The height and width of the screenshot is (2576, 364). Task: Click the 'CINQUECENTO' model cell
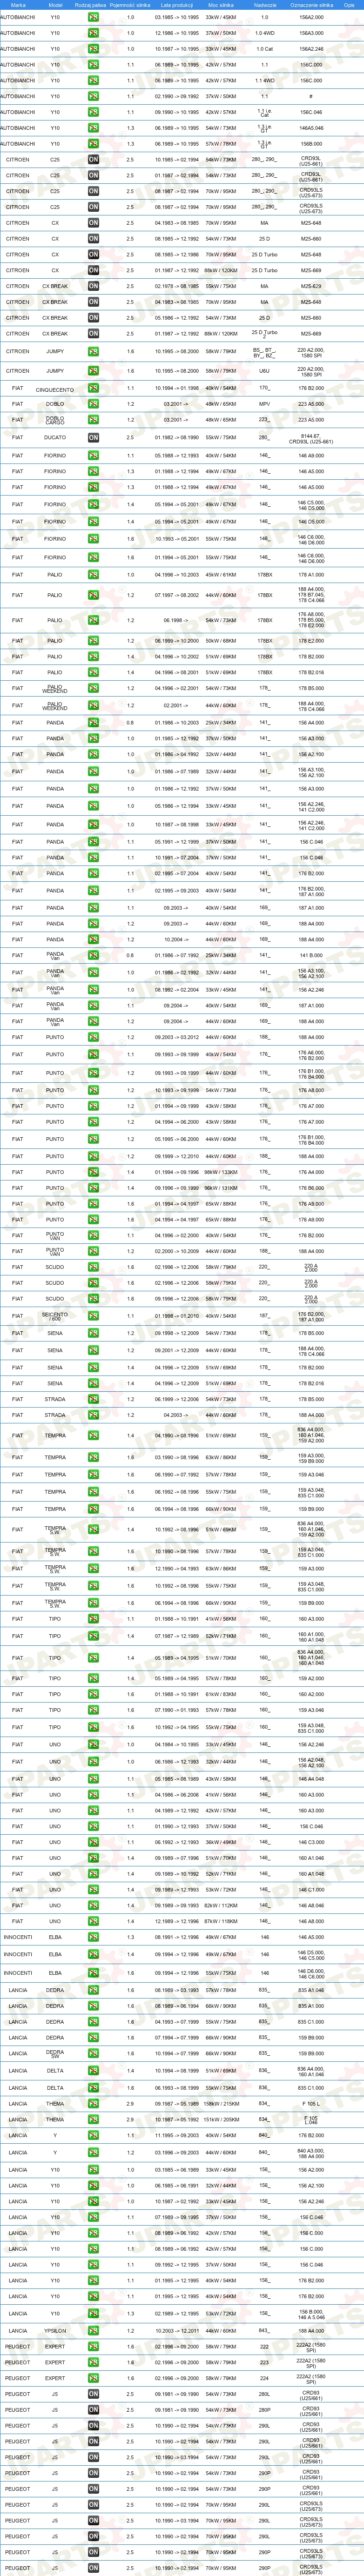click(55, 389)
